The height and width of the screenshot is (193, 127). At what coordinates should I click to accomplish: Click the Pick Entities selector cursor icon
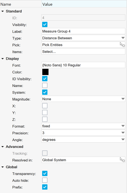[122, 45]
